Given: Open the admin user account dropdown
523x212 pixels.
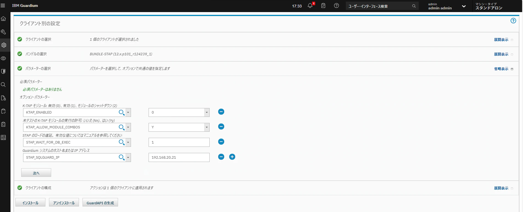Looking at the screenshot, I should [x=464, y=6].
